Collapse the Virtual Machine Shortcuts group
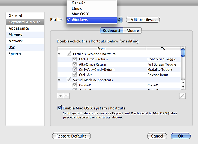The height and width of the screenshot is (144, 198). click(x=59, y=80)
